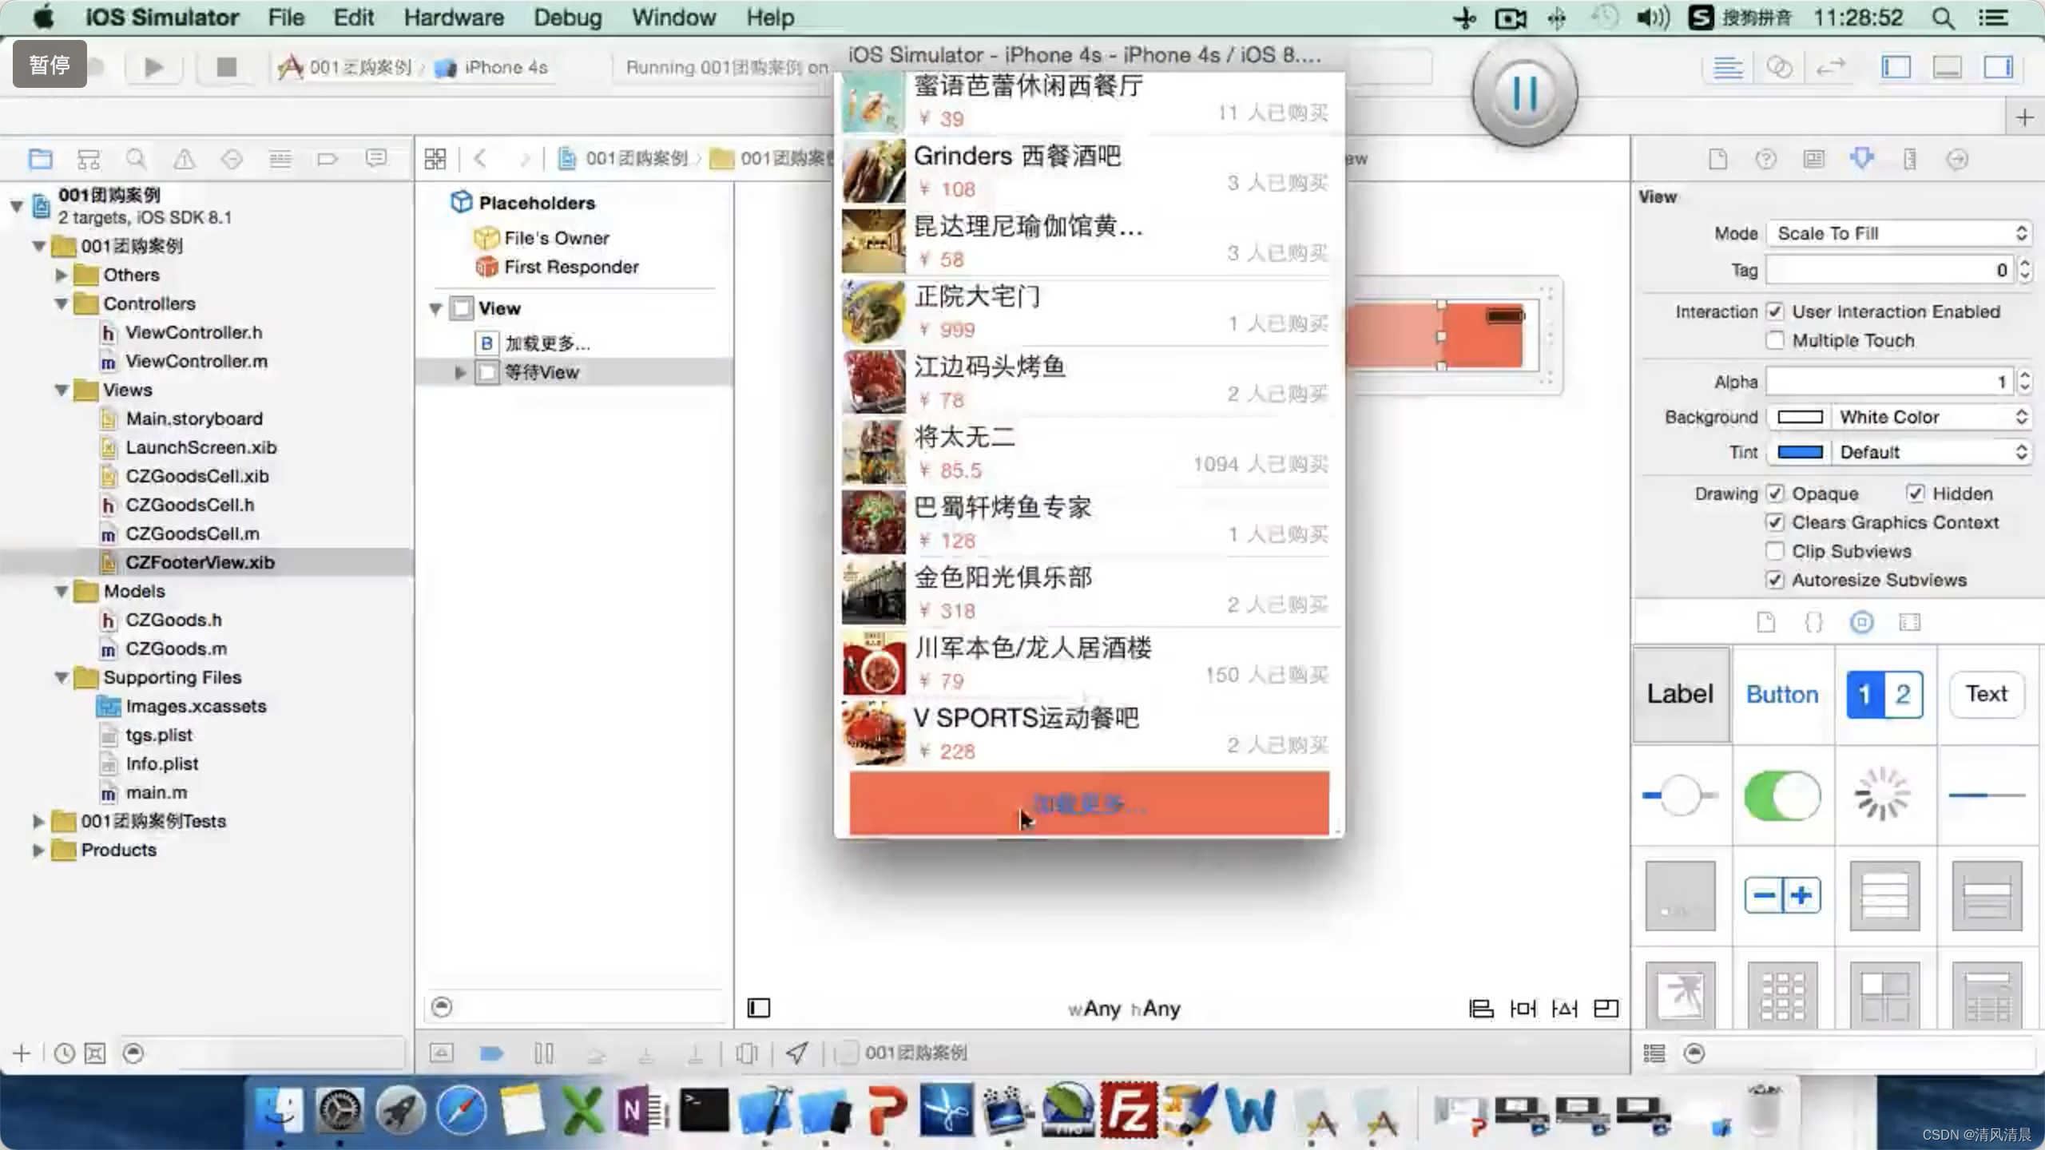
Task: Open the Debug menu in menu bar
Action: pos(567,17)
